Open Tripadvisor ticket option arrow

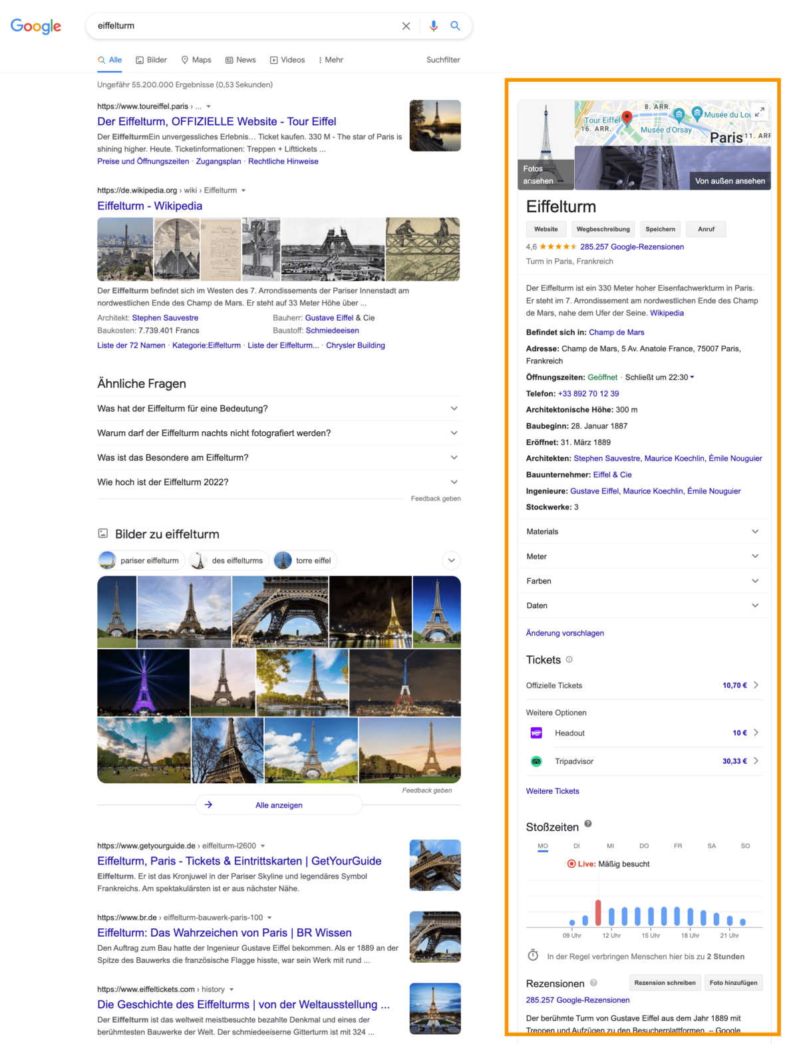tap(756, 761)
